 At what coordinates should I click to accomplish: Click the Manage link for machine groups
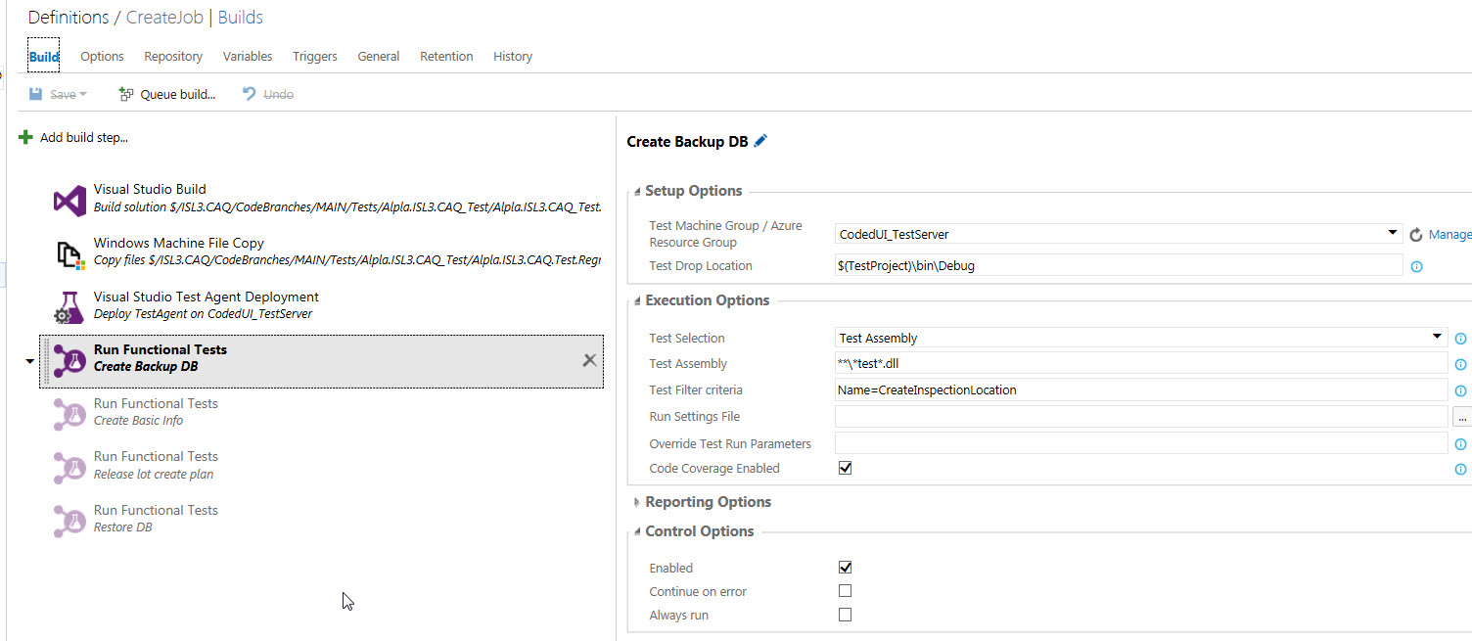tap(1448, 234)
